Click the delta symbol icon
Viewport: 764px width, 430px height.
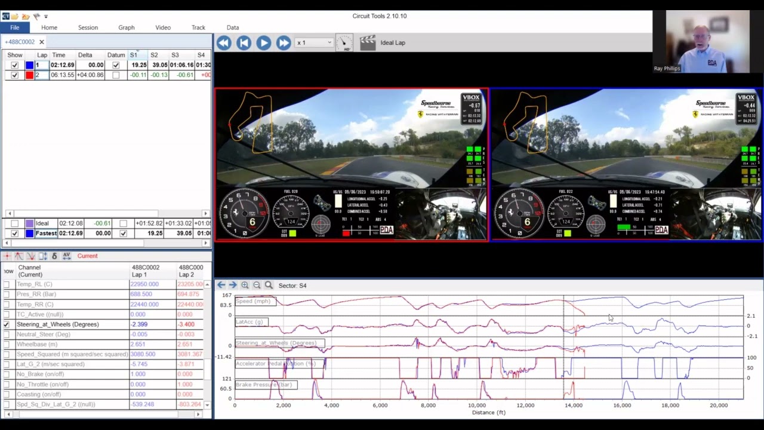[x=54, y=256]
